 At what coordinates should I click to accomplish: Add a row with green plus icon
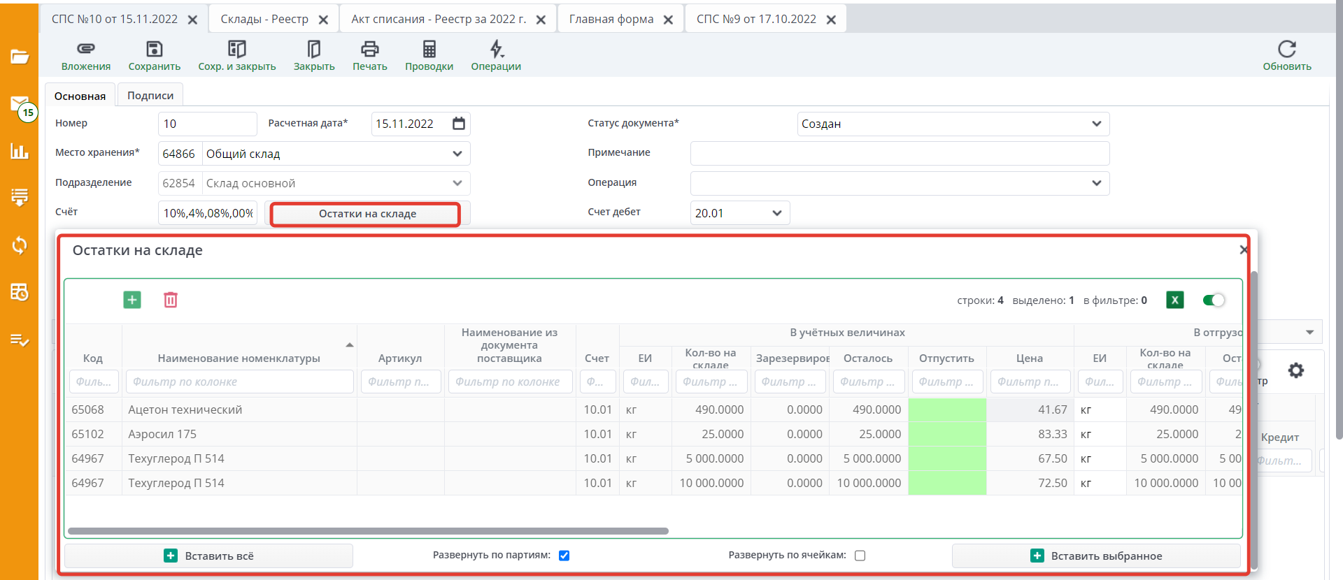click(x=132, y=300)
